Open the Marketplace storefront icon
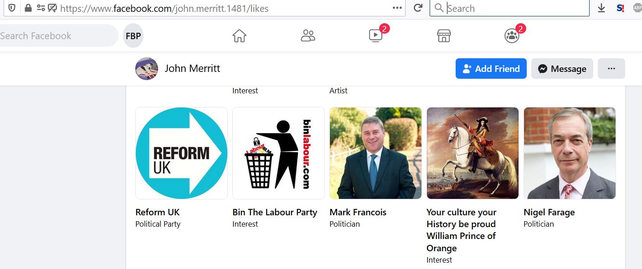Image resolution: width=642 pixels, height=269 pixels. [x=444, y=36]
